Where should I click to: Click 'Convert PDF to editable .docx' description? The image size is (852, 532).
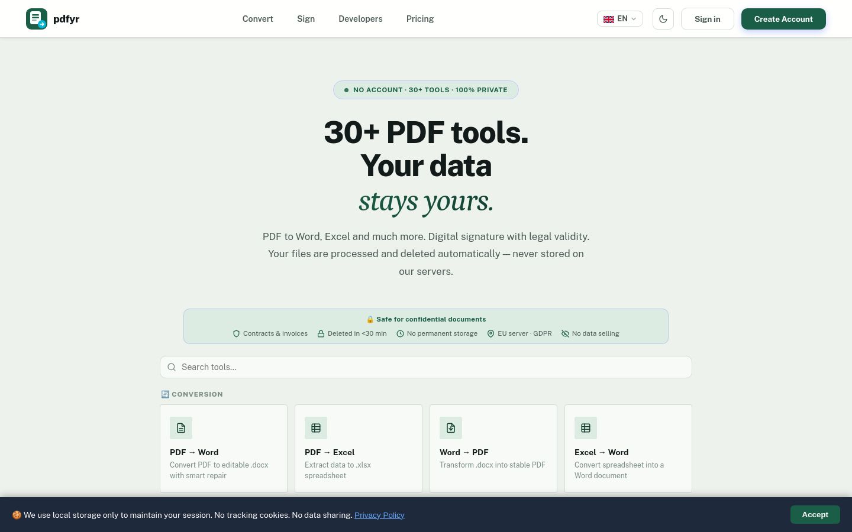pos(219,470)
